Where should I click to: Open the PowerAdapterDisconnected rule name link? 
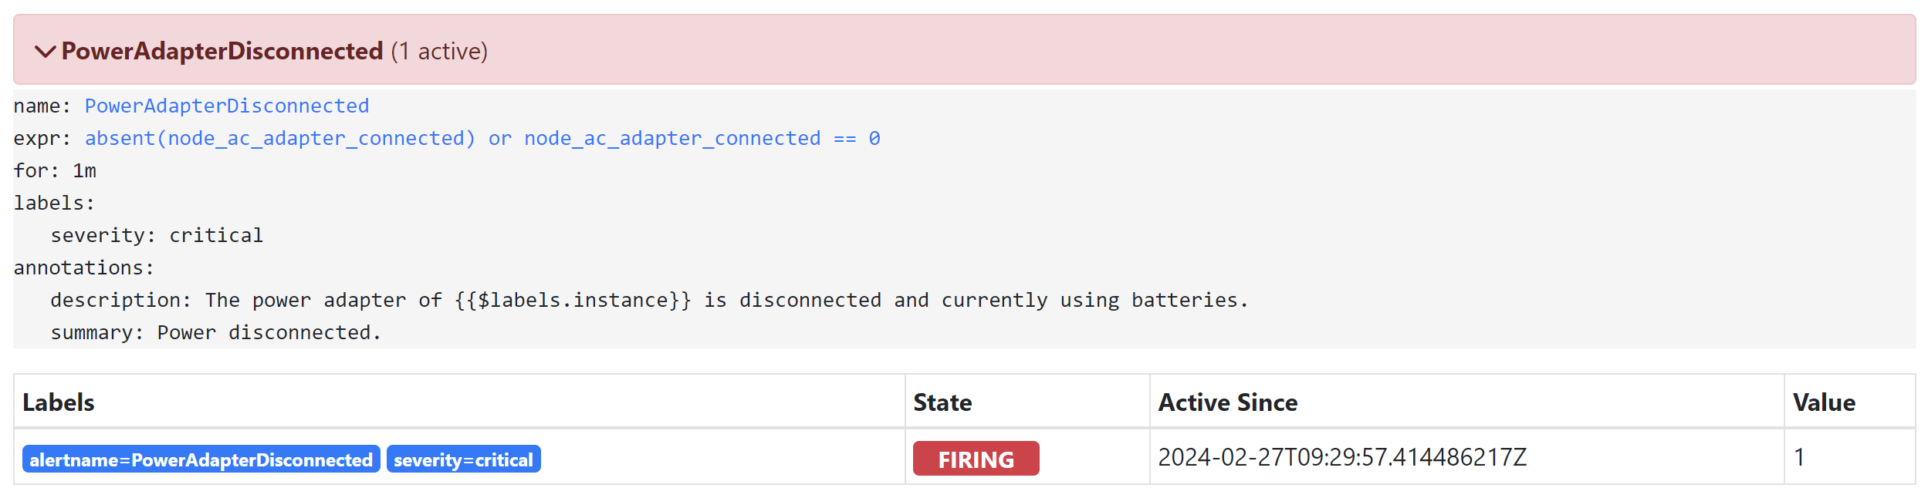[x=227, y=106]
